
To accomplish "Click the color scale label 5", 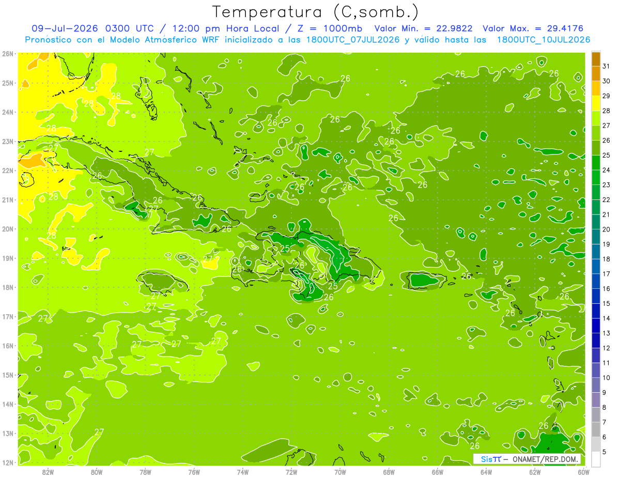I will pyautogui.click(x=605, y=452).
